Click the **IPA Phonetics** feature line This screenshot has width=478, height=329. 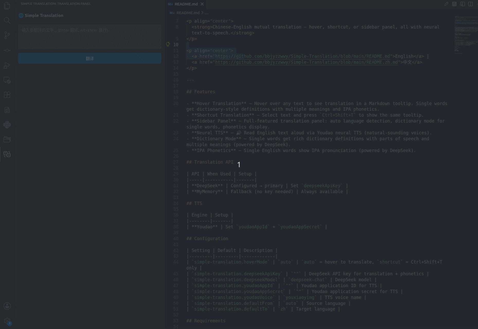tap(301, 151)
